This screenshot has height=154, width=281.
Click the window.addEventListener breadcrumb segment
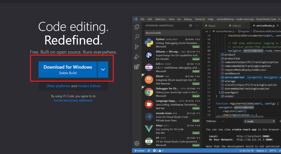tap(267, 31)
